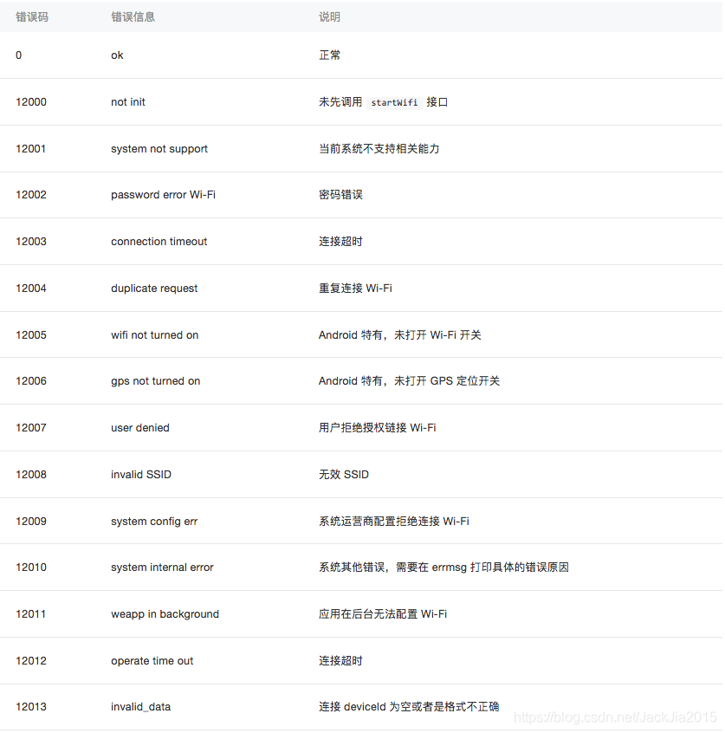Select error code 12001

click(31, 149)
